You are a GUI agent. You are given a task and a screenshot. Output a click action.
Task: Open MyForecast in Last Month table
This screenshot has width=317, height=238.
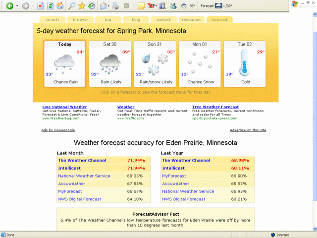click(x=70, y=191)
